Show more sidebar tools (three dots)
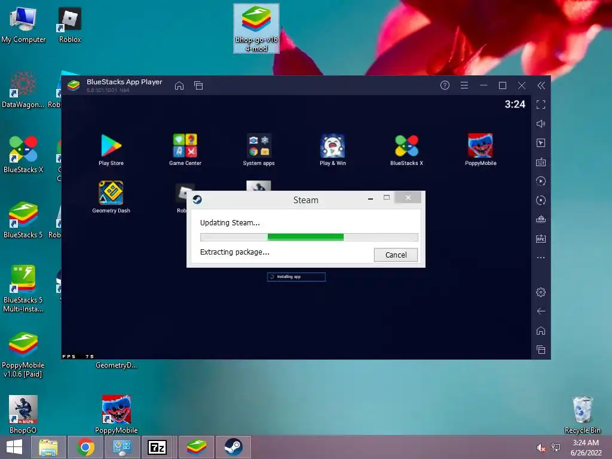The image size is (612, 459). tap(540, 258)
